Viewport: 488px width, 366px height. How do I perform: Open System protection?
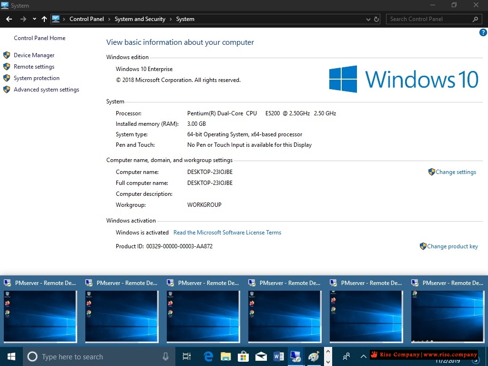[x=36, y=78]
